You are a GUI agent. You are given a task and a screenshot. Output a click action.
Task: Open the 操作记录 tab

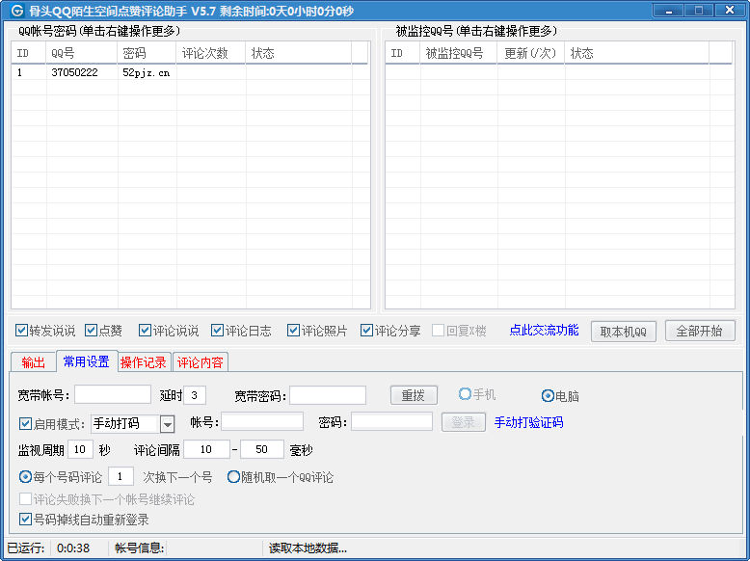pyautogui.click(x=143, y=362)
